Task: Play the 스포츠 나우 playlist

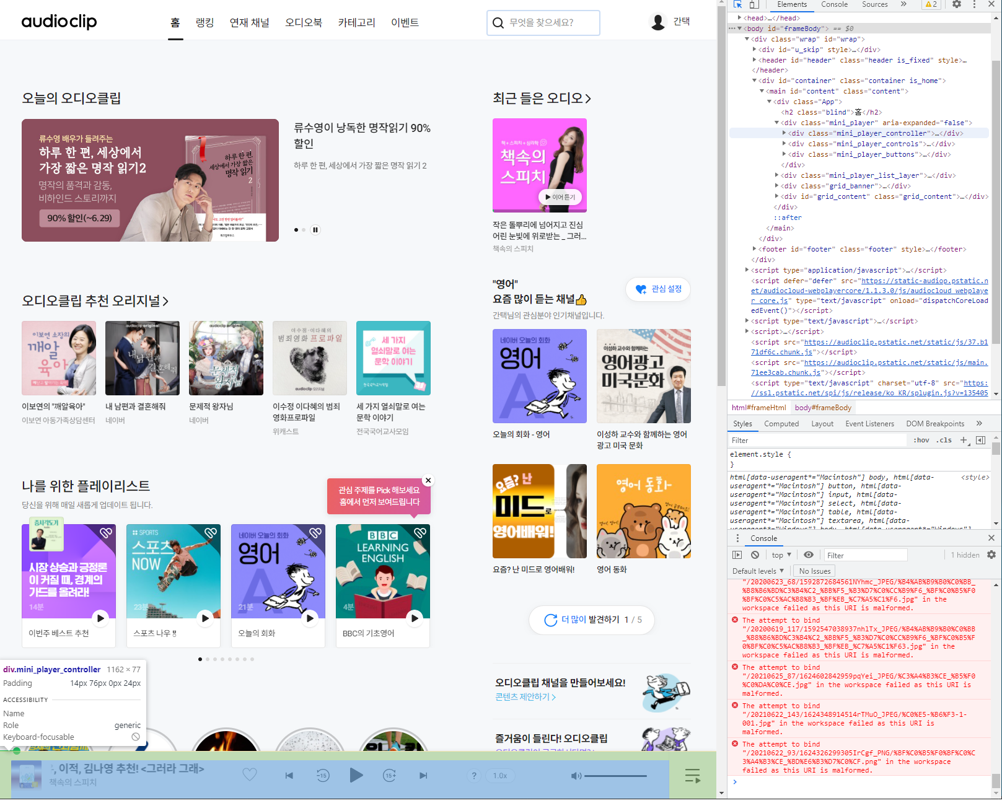Action: 205,617
